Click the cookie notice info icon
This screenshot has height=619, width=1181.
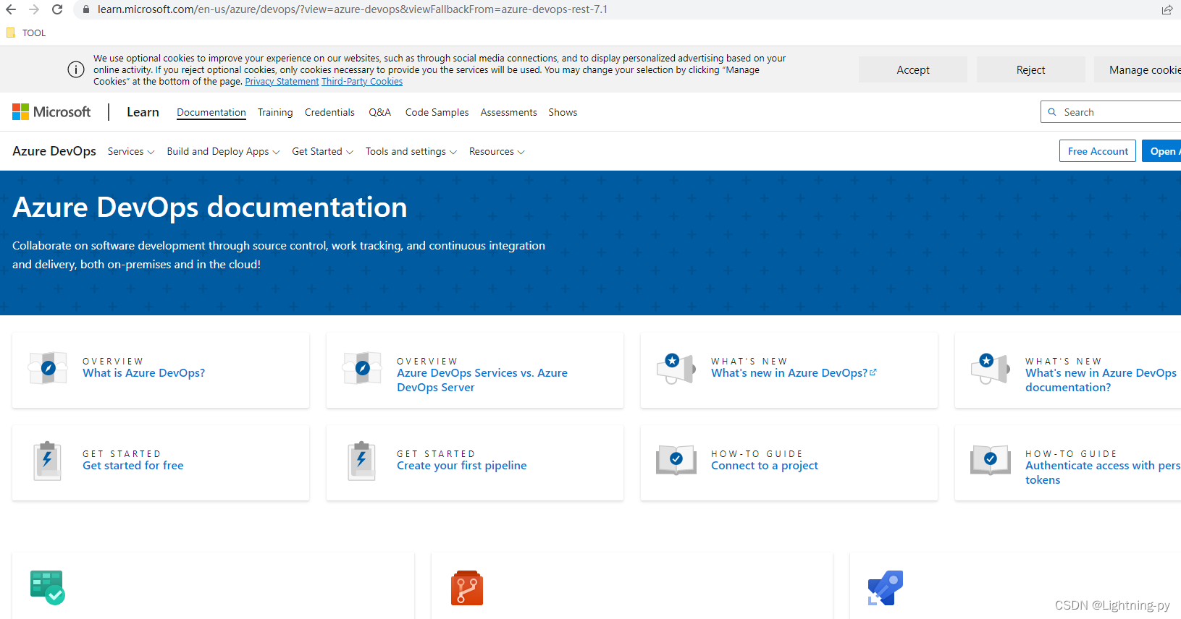tap(76, 69)
